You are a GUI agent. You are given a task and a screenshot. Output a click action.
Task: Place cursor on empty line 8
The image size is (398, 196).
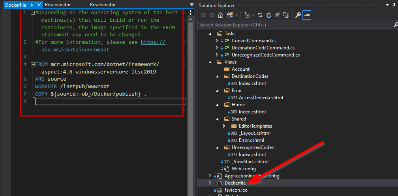pos(111,102)
